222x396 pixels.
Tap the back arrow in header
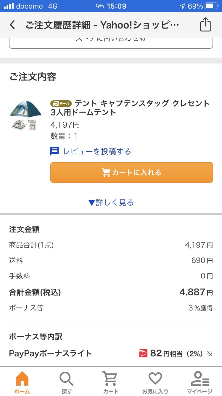point(12,25)
